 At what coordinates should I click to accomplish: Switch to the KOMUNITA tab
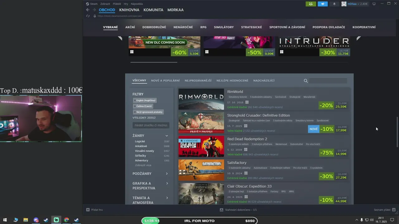(153, 10)
